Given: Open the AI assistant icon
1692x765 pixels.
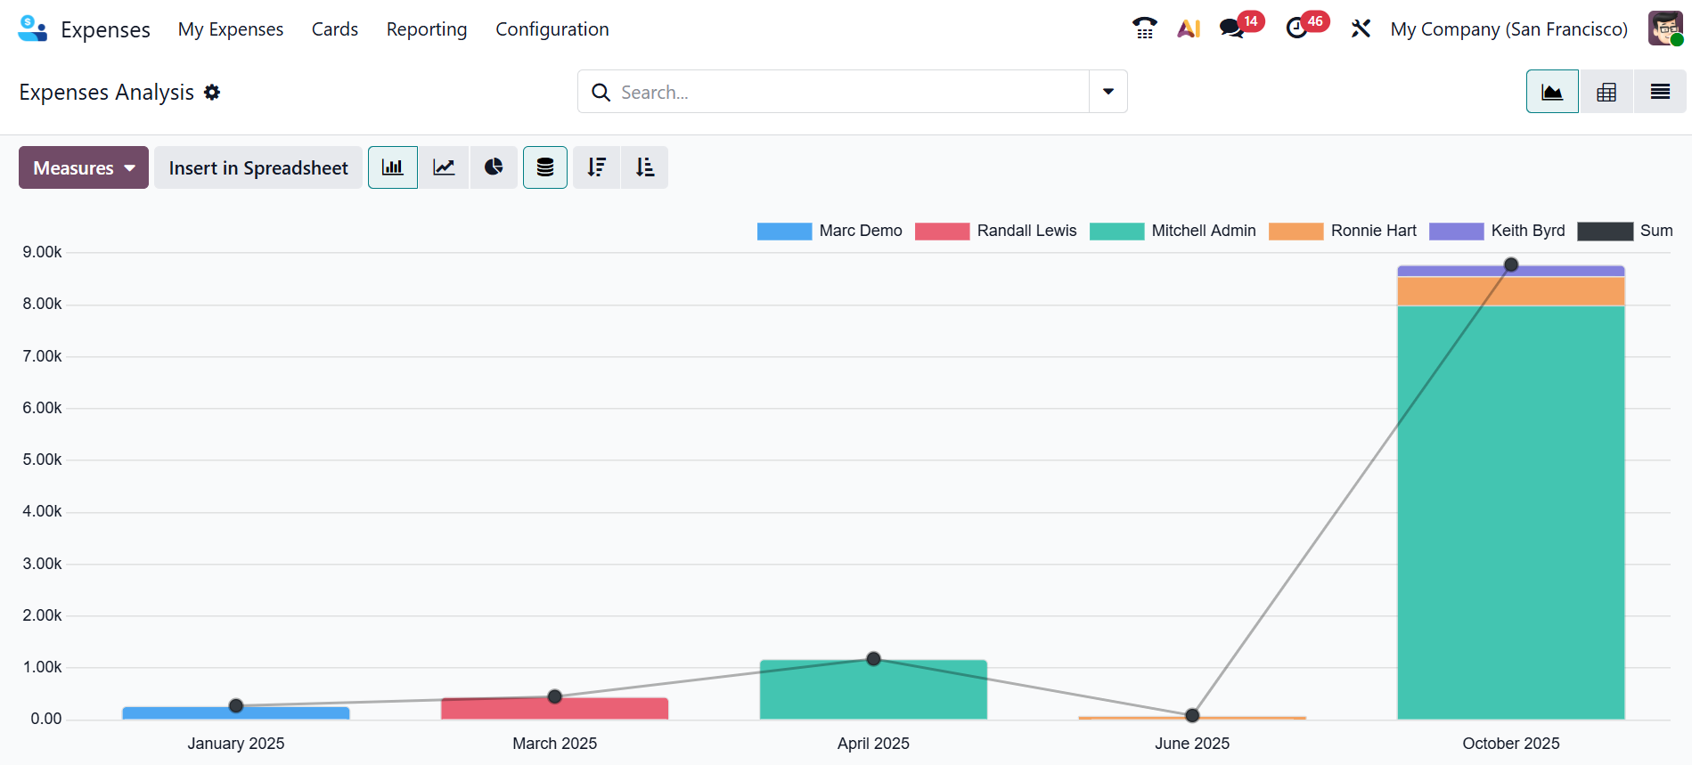Looking at the screenshot, I should [x=1189, y=28].
